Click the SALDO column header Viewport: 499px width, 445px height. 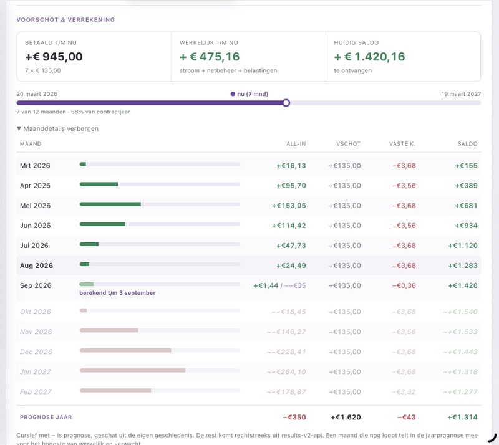467,144
